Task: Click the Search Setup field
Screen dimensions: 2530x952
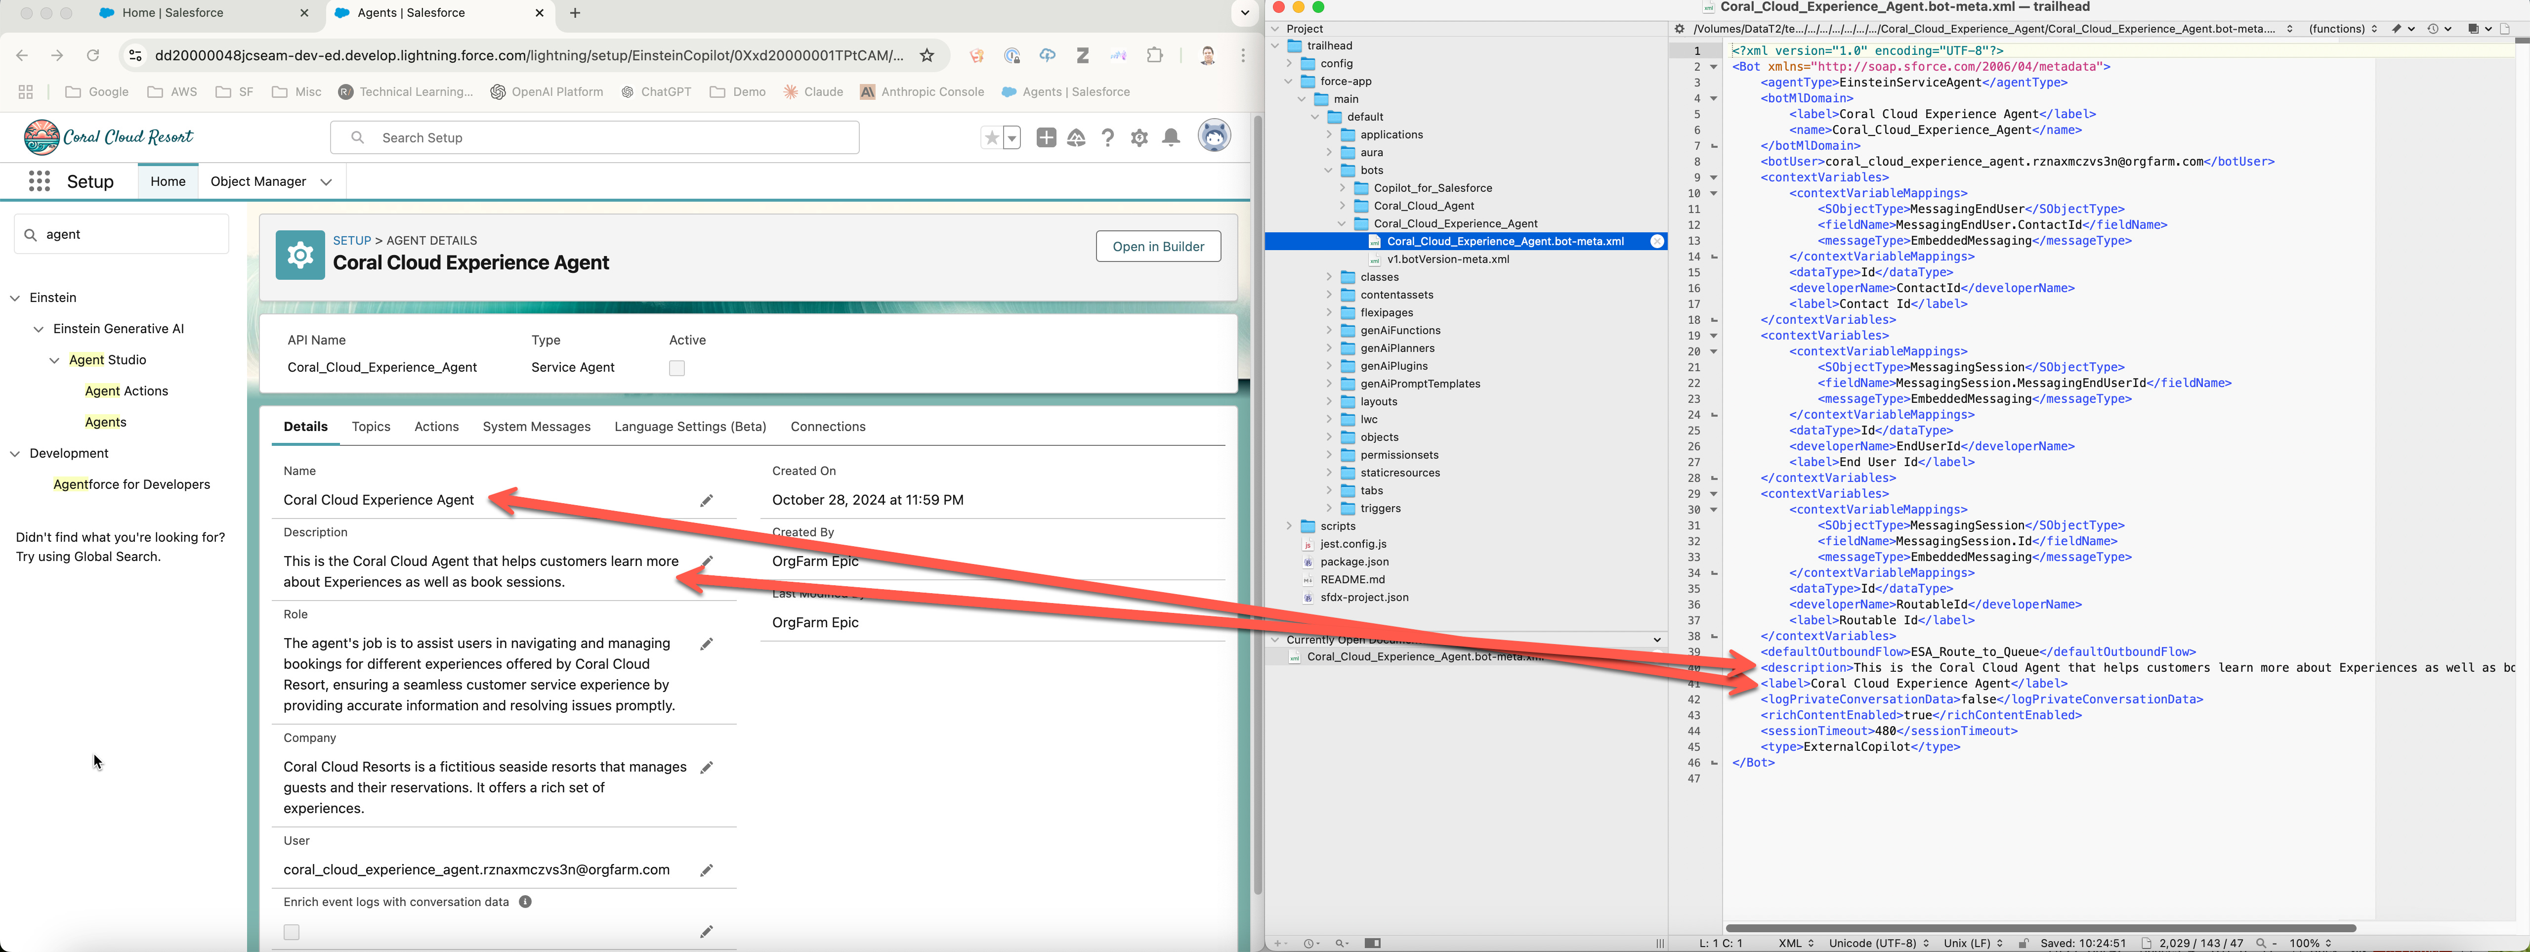Action: (594, 137)
